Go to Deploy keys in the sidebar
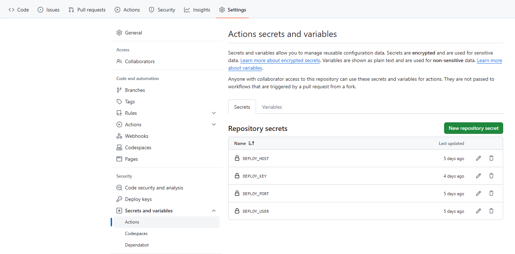This screenshot has width=515, height=254. (x=138, y=199)
